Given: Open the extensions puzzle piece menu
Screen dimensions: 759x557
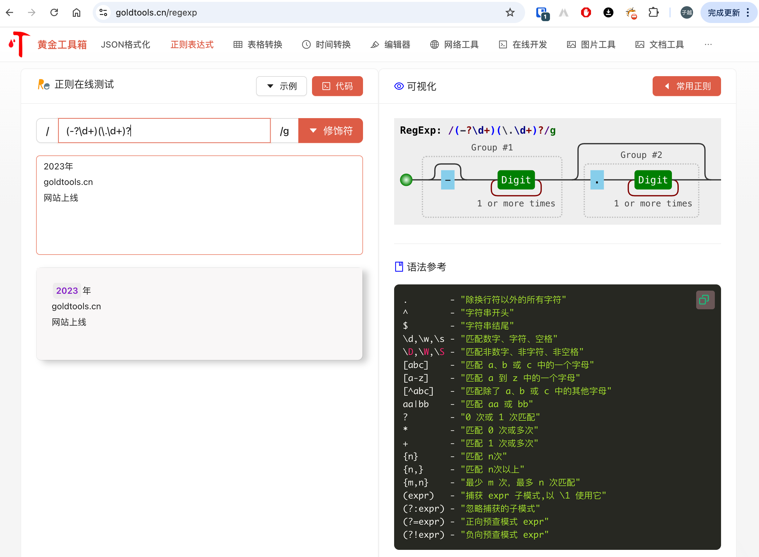Looking at the screenshot, I should pos(654,12).
